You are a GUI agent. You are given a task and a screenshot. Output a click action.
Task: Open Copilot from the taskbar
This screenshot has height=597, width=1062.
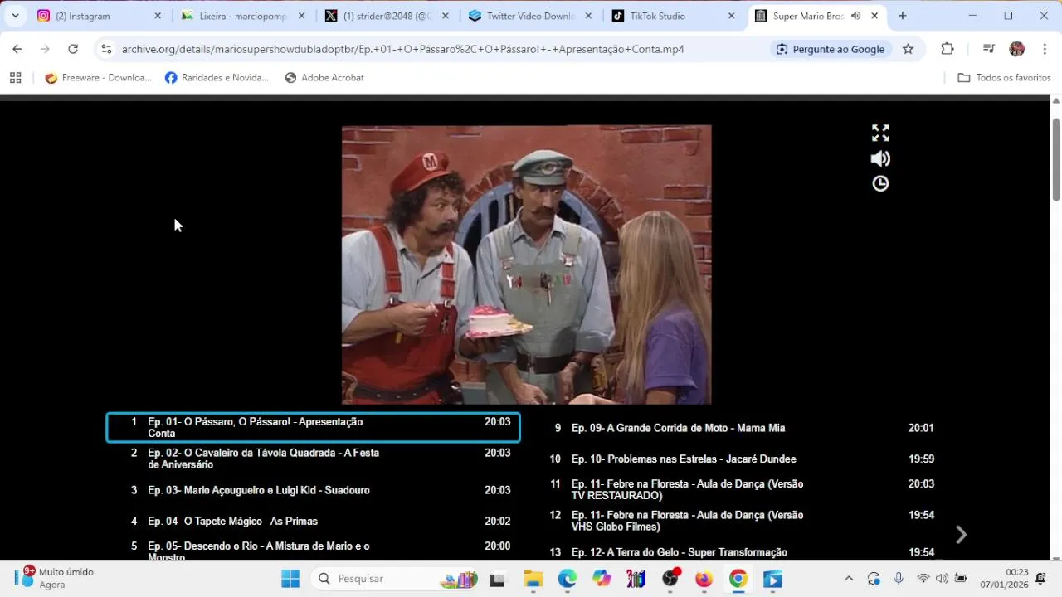click(602, 579)
